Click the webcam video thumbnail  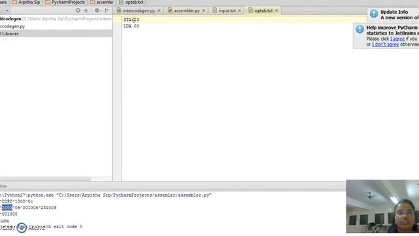pos(382,206)
